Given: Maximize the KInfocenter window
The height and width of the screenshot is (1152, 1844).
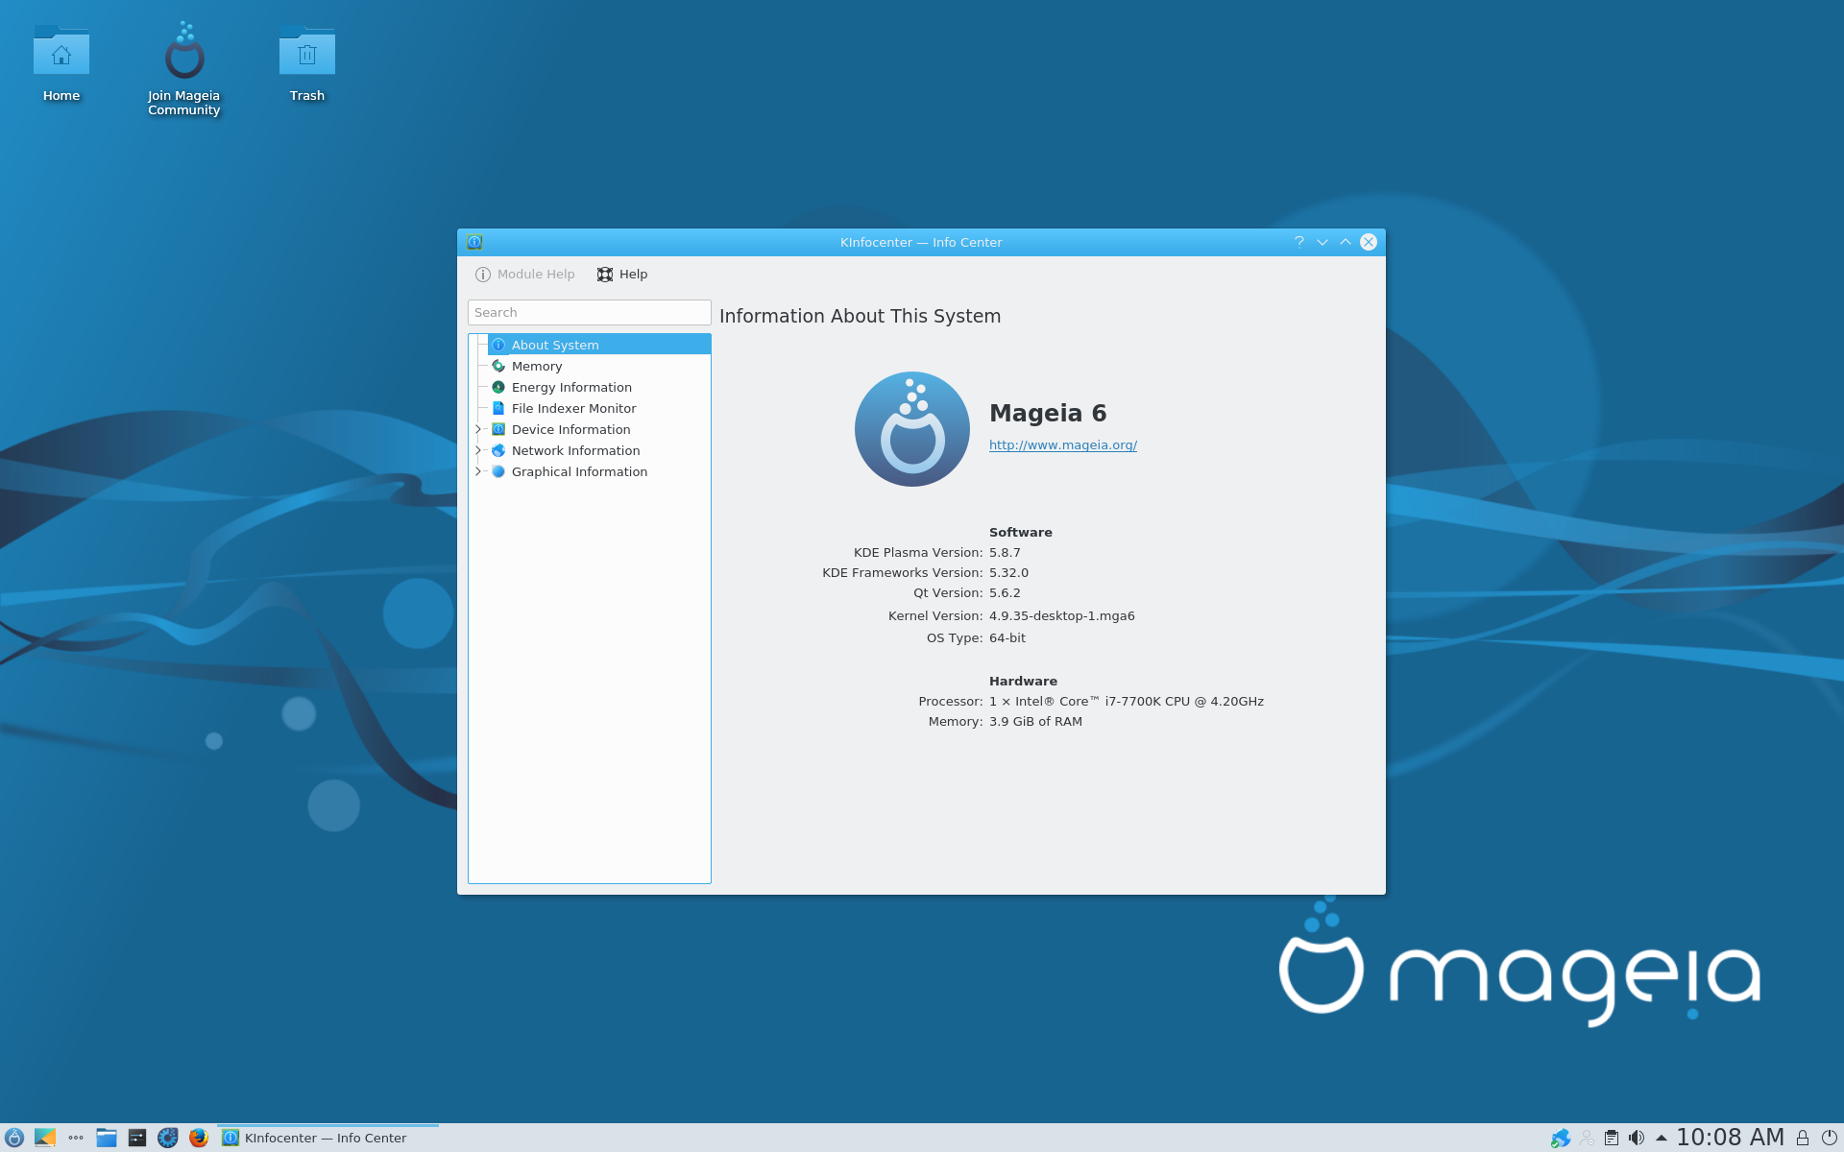Looking at the screenshot, I should coord(1346,242).
